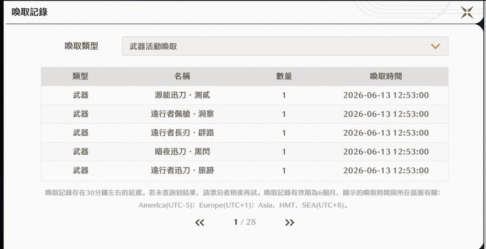Click the timestamp in 遠行者迅刀 row
The width and height of the screenshot is (486, 249).
point(386,171)
